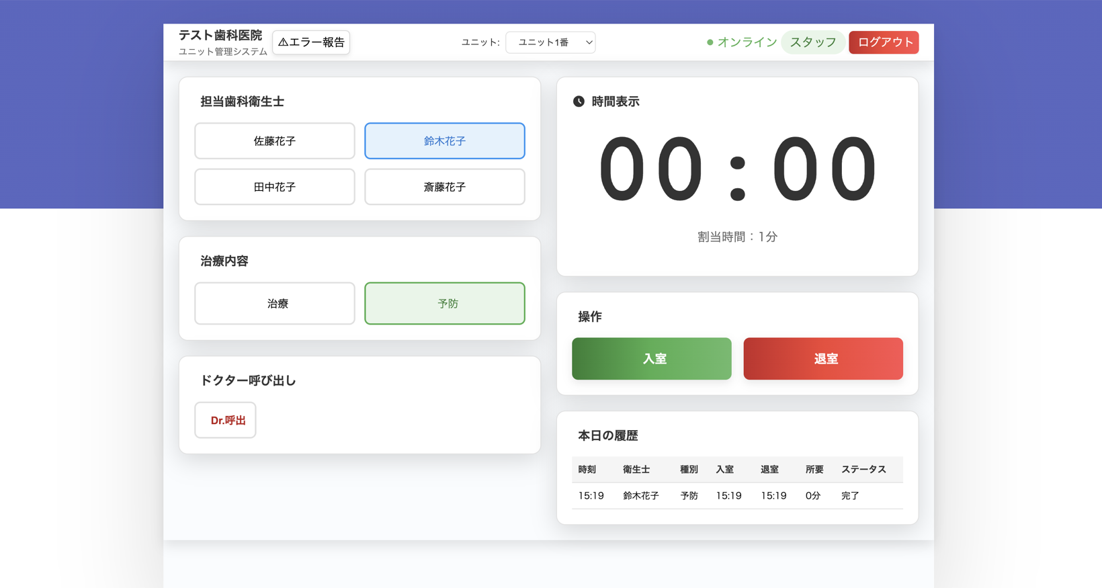Click the ドクター呼び出し heading
Screen dimensions: 1102x588
pos(249,380)
